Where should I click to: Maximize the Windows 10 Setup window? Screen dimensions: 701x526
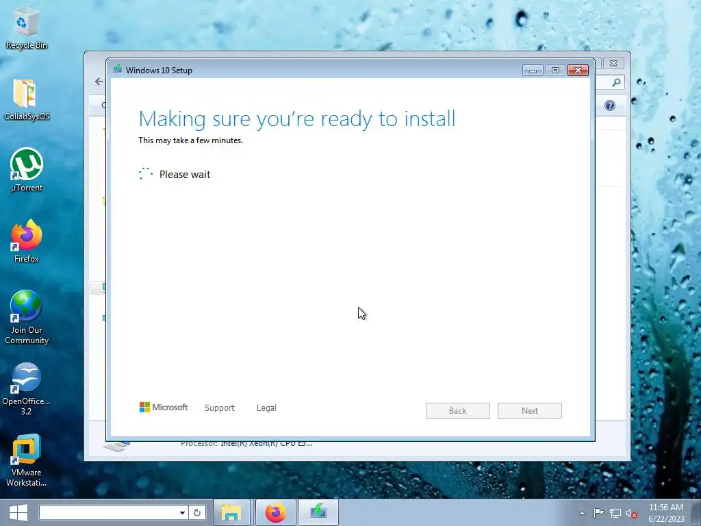coord(555,71)
